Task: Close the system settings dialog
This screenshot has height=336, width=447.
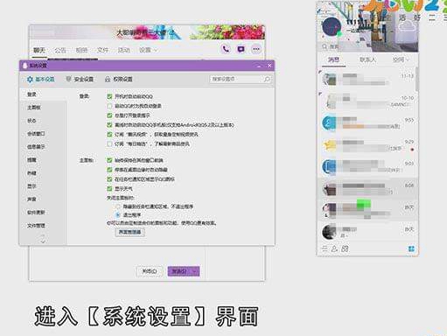Action: click(269, 66)
